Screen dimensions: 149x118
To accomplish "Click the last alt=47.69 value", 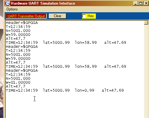I will coord(113,90).
